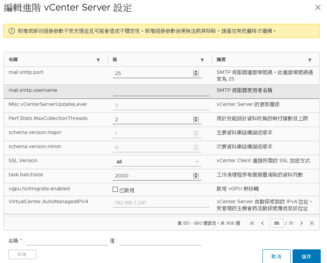Click the 儲存 button
The image size is (327, 263).
(x=307, y=256)
